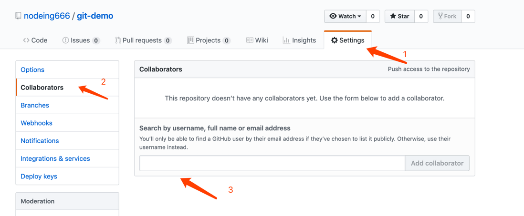Focus the collaborator search input field
Viewport: 524px width, 216px height.
[x=272, y=163]
